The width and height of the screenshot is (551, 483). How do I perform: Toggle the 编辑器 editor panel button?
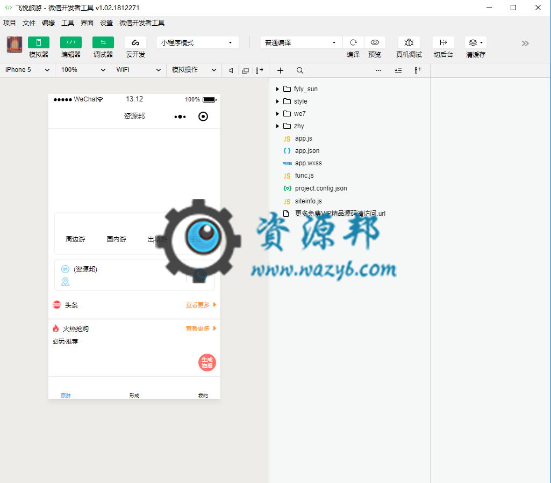click(x=71, y=42)
